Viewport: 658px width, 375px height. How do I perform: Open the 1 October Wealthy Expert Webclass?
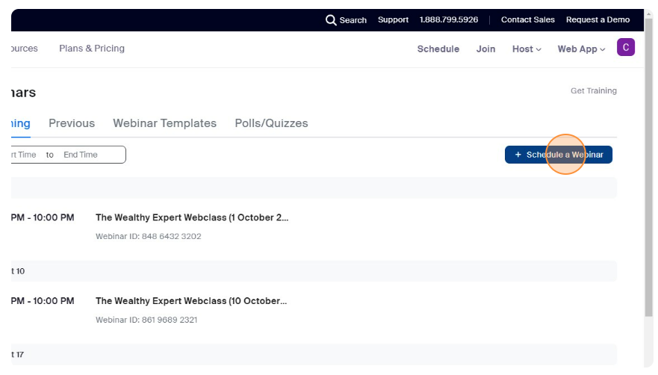point(191,218)
